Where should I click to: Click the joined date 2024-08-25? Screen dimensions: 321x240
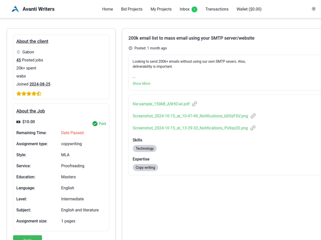pyautogui.click(x=40, y=84)
